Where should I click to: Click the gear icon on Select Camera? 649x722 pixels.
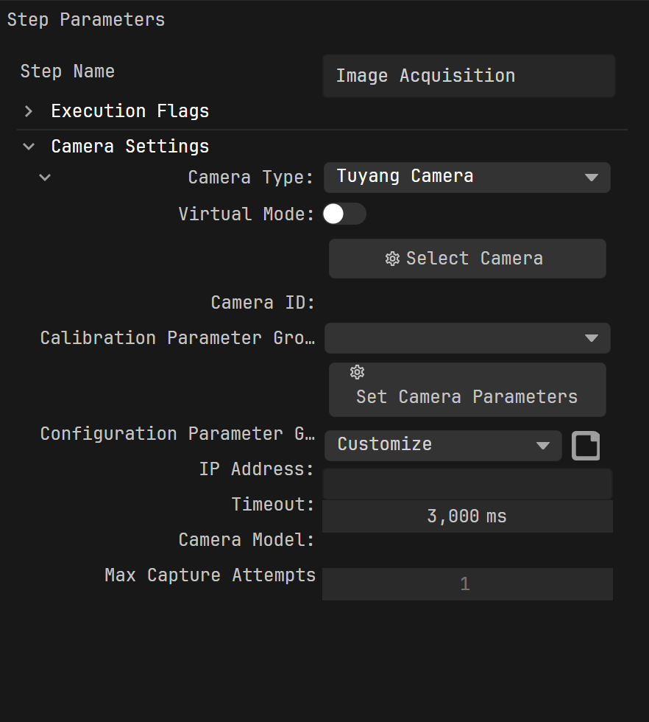coord(392,259)
